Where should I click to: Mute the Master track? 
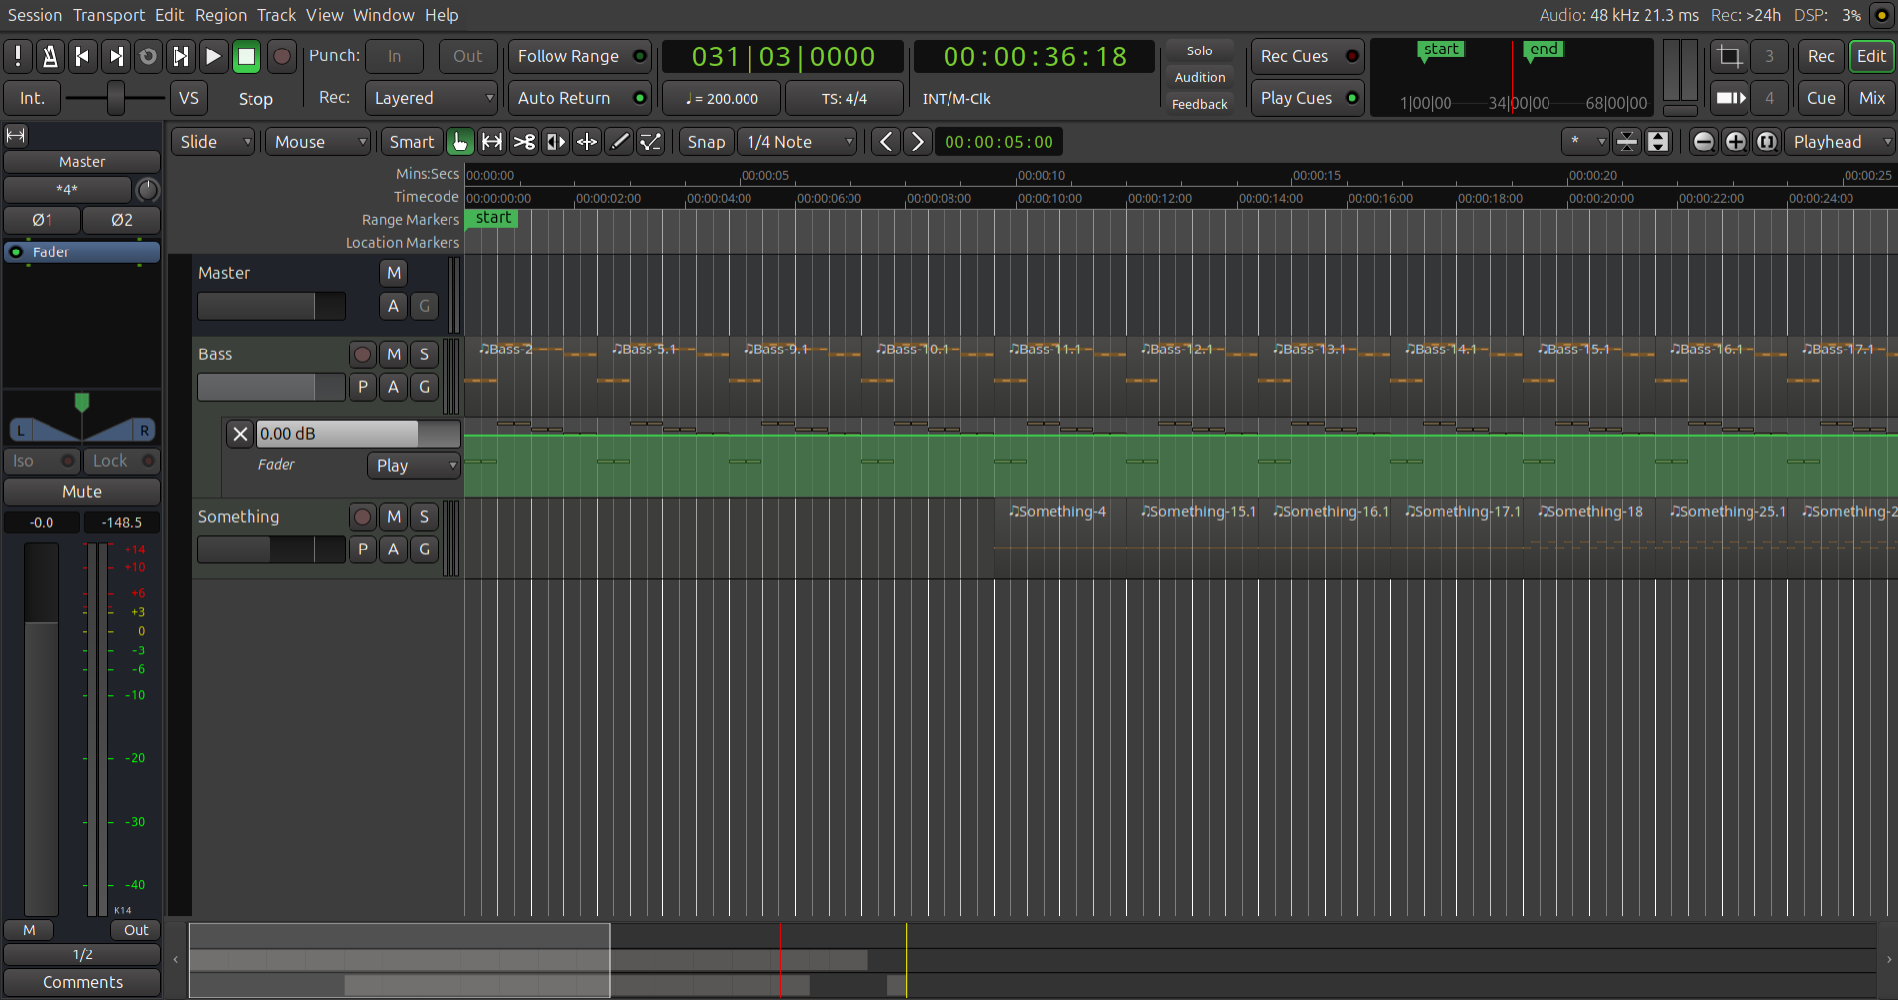(393, 273)
